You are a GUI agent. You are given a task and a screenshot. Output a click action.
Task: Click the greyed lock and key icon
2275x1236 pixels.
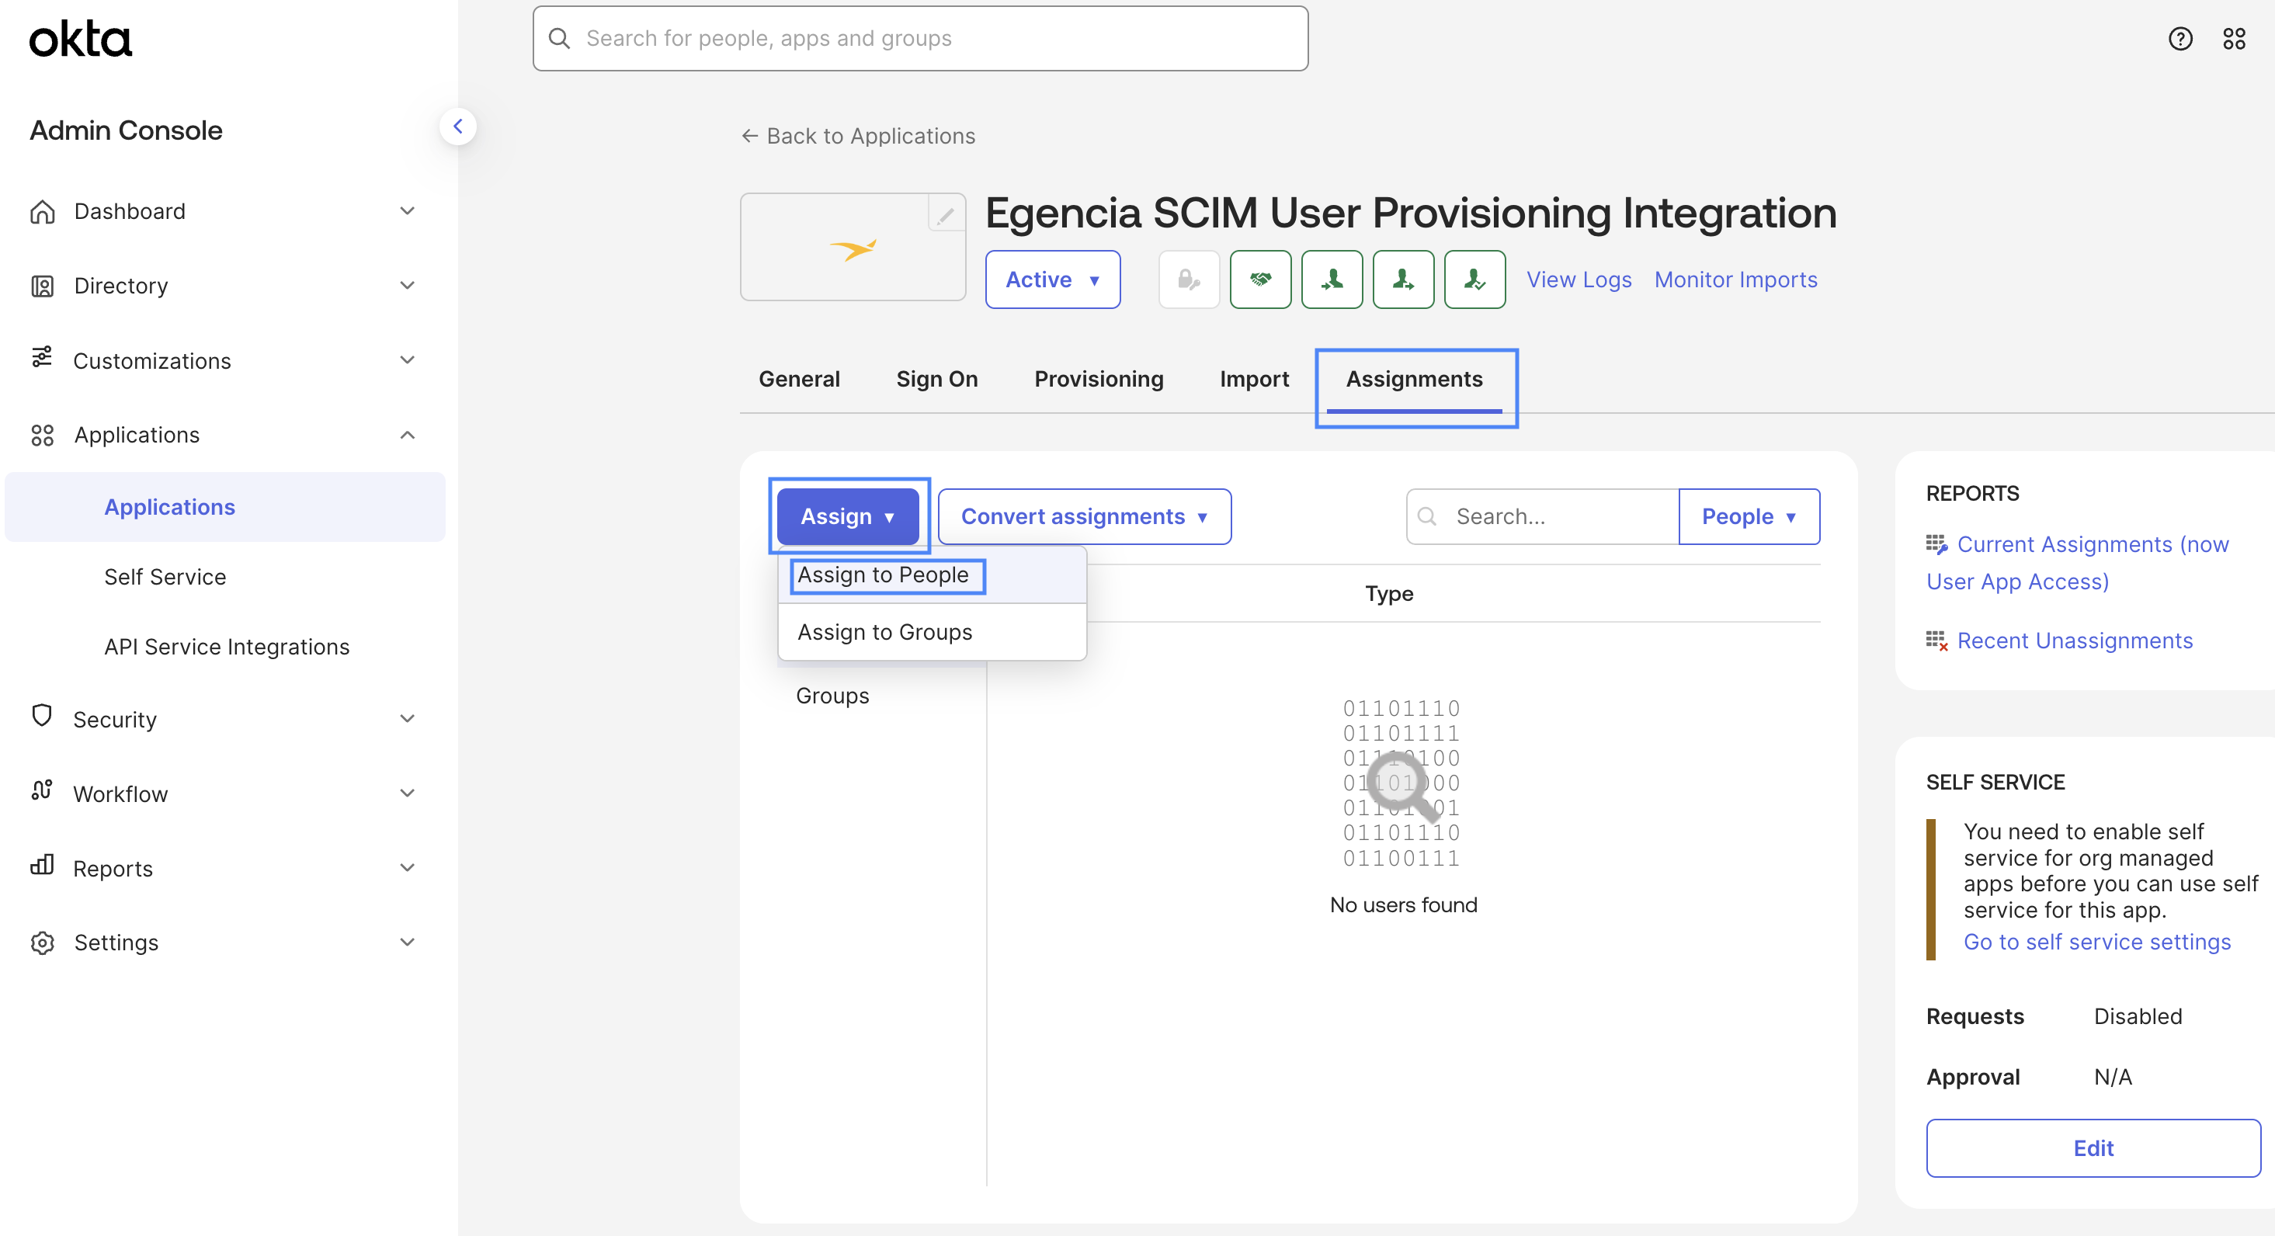click(1189, 279)
